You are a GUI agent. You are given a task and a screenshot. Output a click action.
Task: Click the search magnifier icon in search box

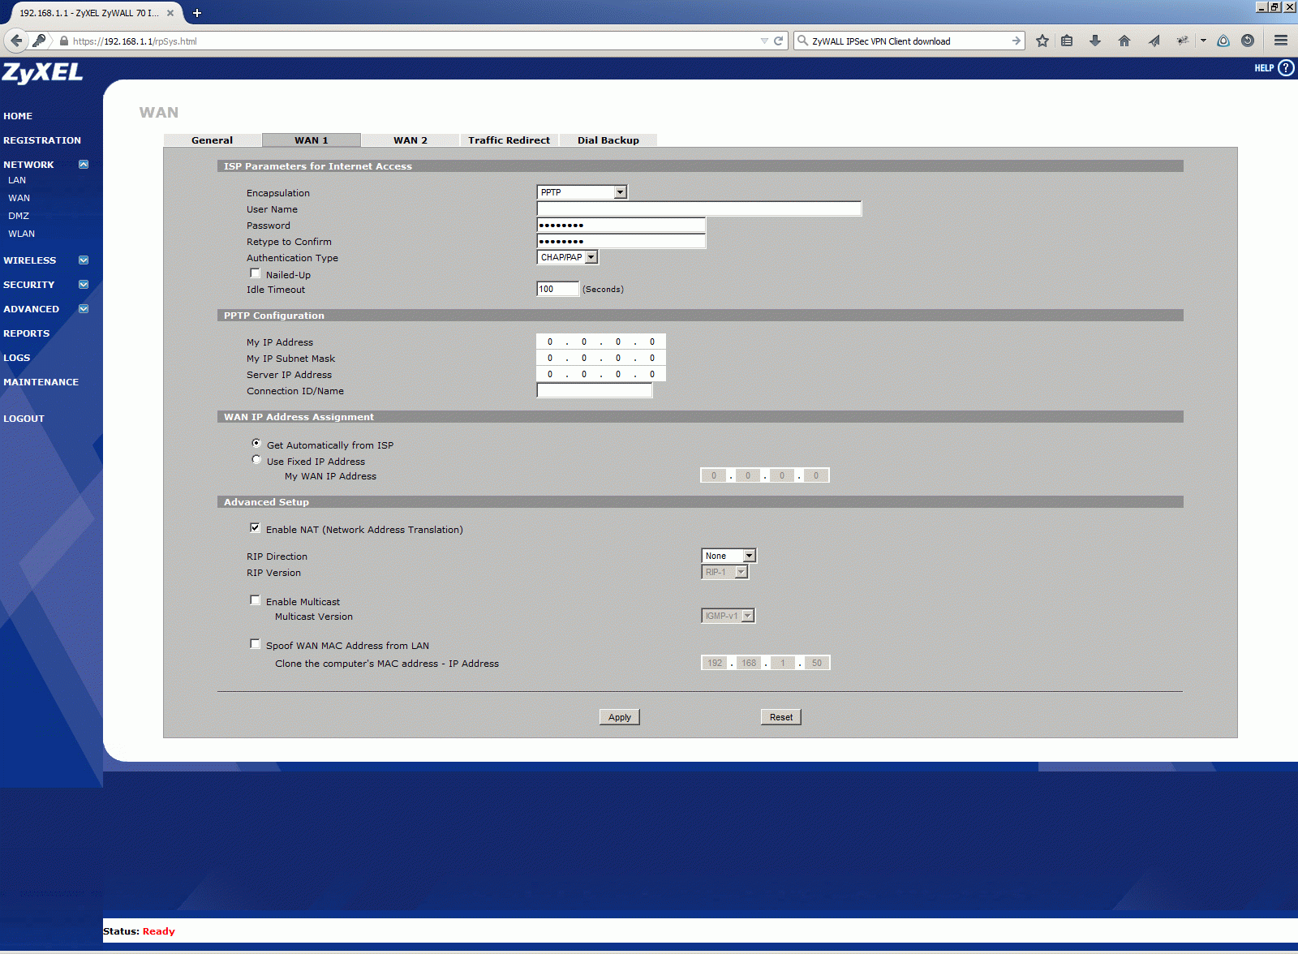pyautogui.click(x=802, y=41)
